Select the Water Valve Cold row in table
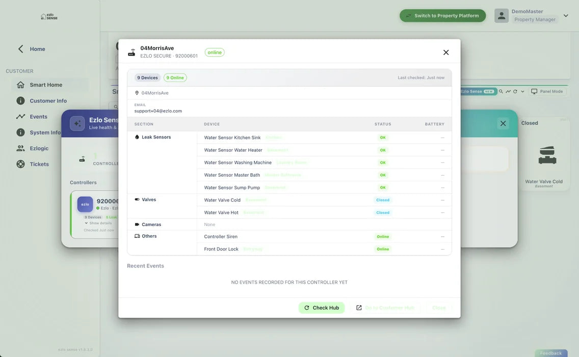This screenshot has height=357, width=579. click(x=324, y=200)
